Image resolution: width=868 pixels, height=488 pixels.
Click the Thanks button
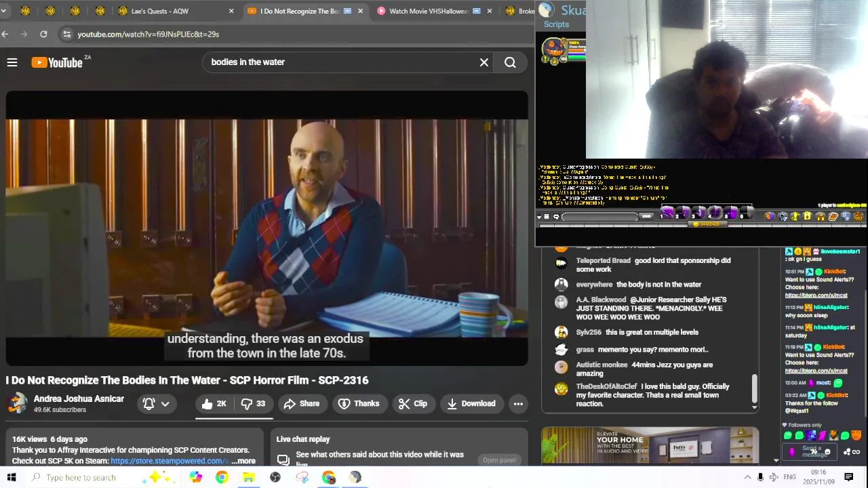[359, 404]
